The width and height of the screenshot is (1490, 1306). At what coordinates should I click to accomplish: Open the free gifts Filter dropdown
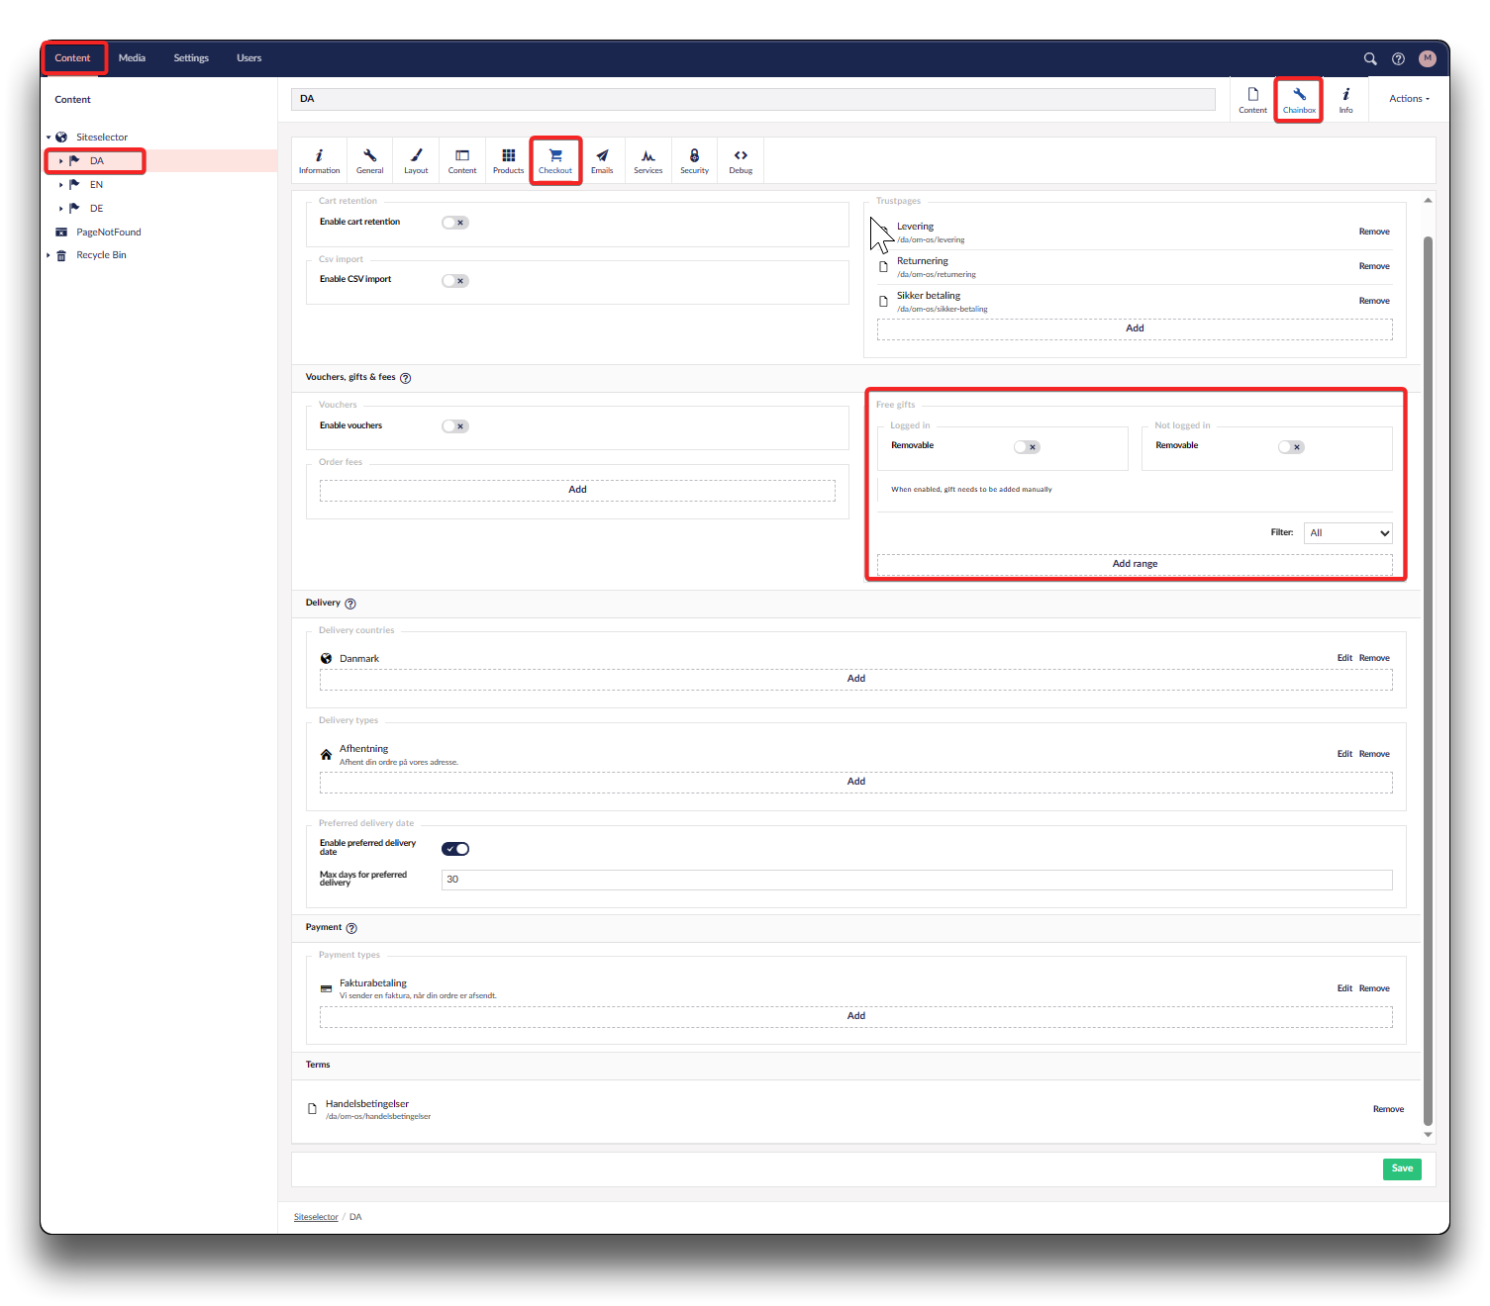click(x=1348, y=533)
